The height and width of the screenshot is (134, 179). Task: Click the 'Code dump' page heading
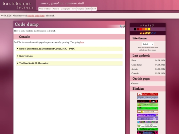pyautogui.click(x=27, y=24)
